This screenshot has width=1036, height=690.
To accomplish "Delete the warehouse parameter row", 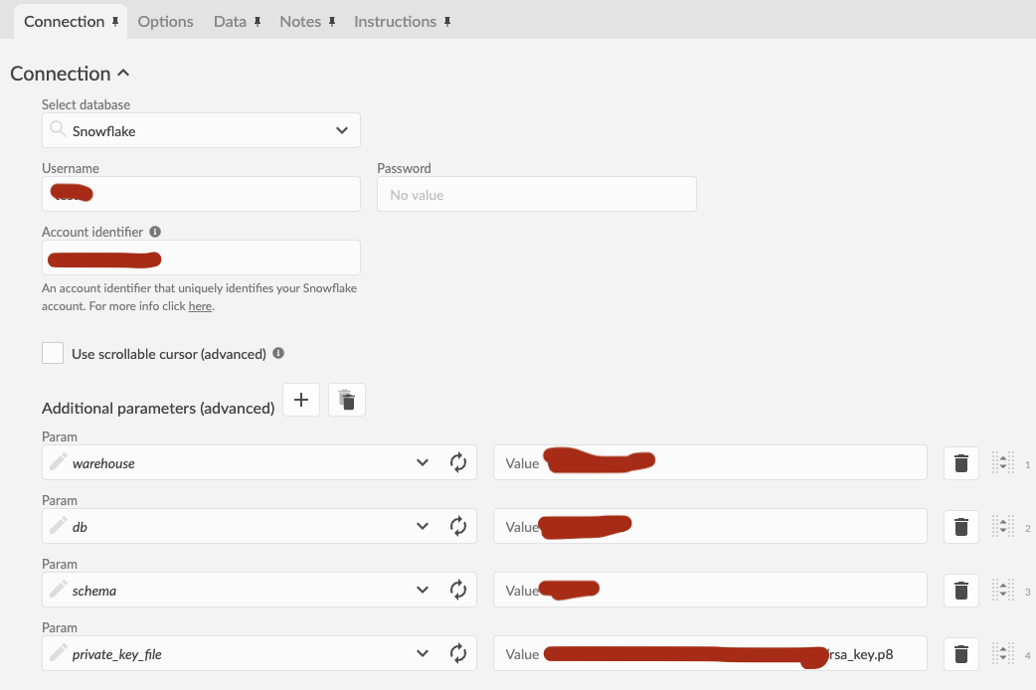I will (961, 462).
